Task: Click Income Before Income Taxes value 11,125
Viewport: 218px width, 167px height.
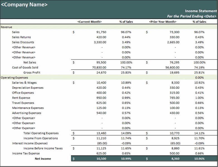Action: click(x=101, y=148)
